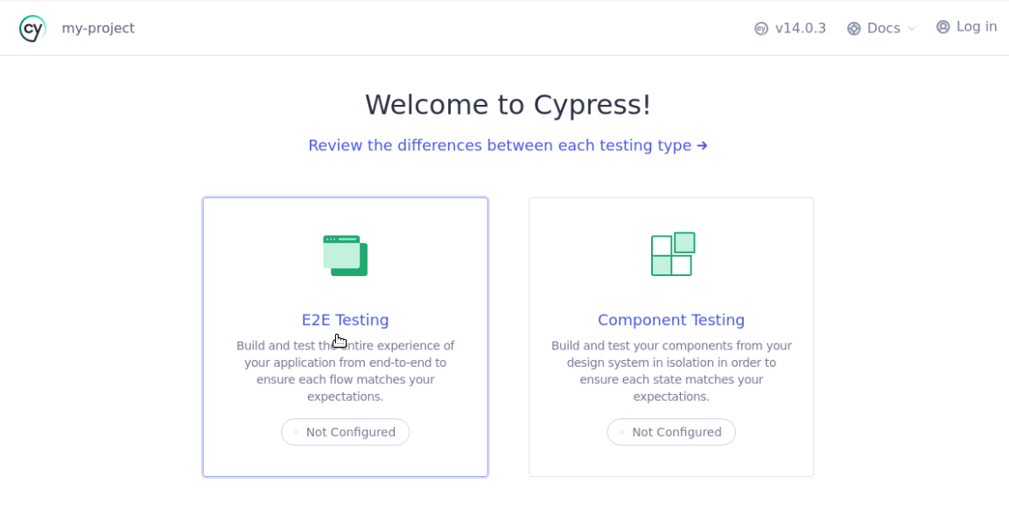Click the Welcome to Cypress! heading
The height and width of the screenshot is (532, 1009).
tap(508, 105)
